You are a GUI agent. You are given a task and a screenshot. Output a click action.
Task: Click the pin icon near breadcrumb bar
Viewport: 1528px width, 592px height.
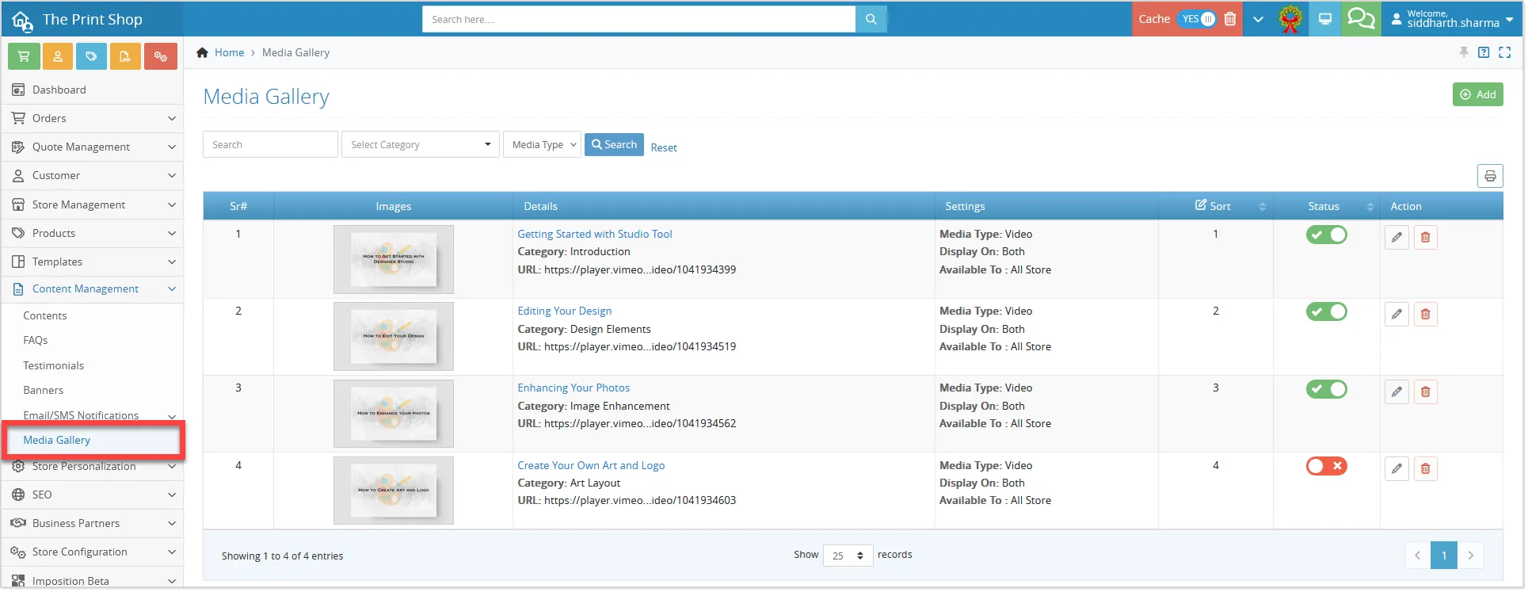click(1464, 52)
